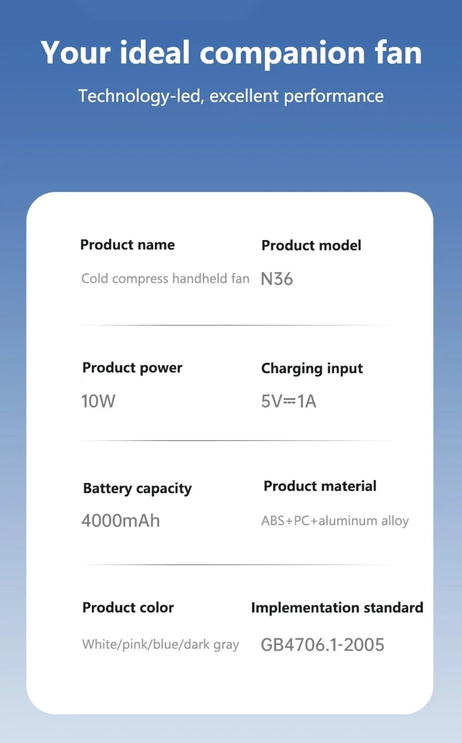Image resolution: width=462 pixels, height=743 pixels.
Task: Click the 'Product power' label
Action: tap(132, 368)
